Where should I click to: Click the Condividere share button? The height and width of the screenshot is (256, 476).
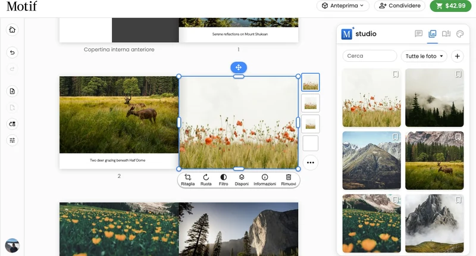(x=399, y=6)
